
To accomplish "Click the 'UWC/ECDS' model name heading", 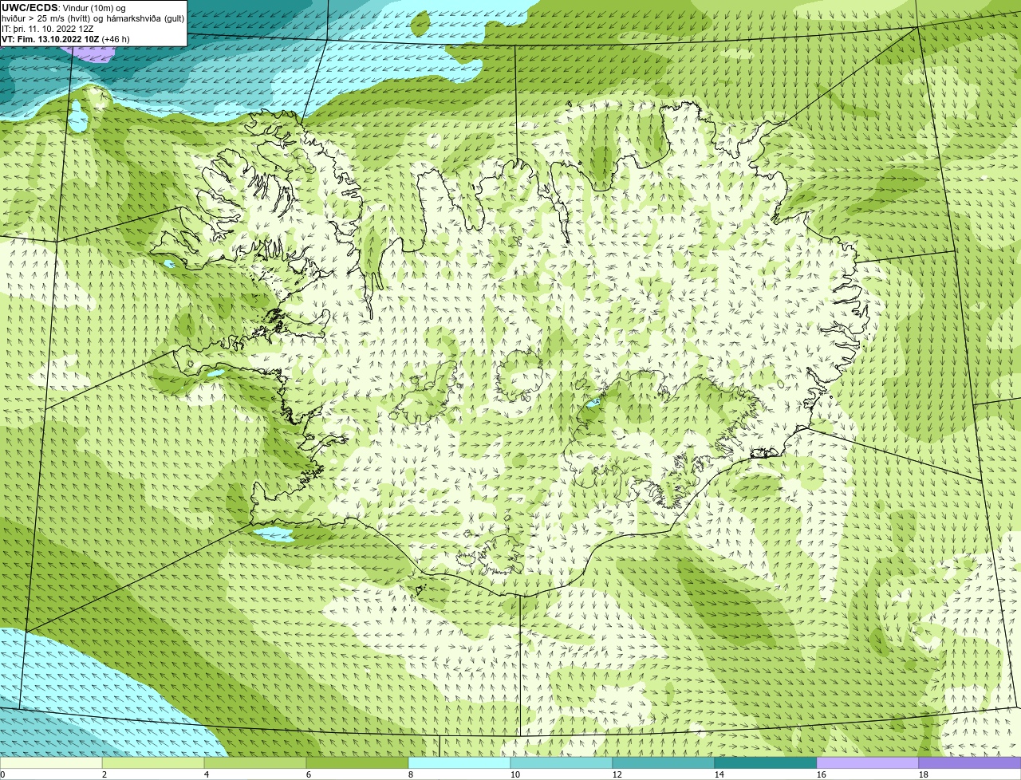I will [30, 8].
